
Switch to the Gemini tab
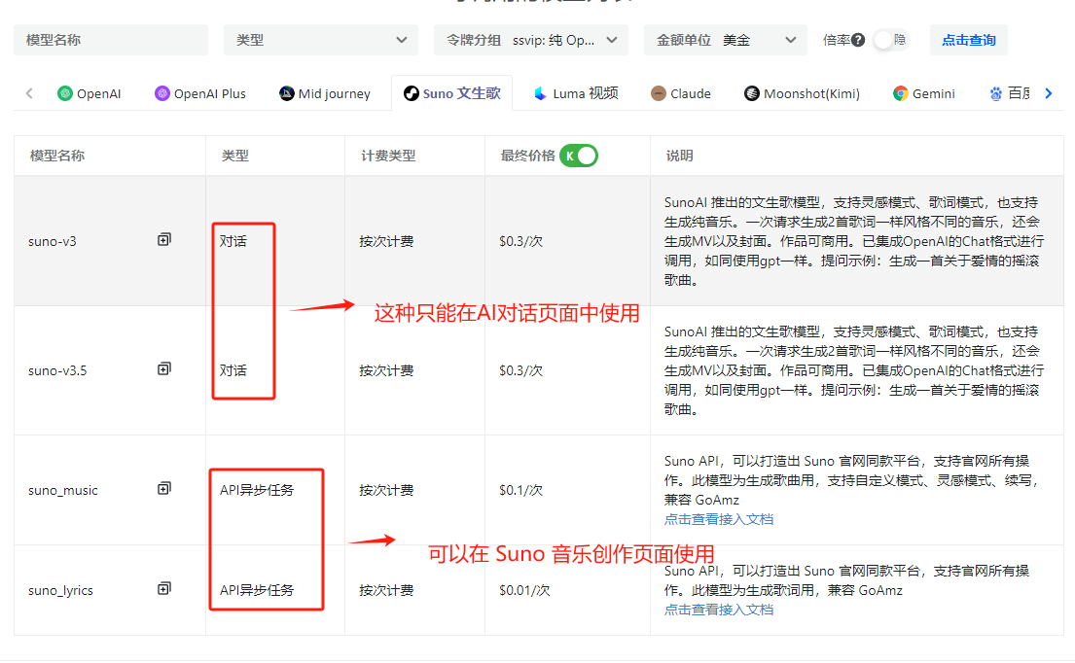click(924, 94)
